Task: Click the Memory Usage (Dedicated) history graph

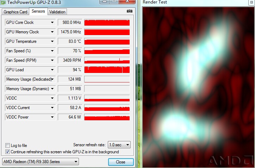Action: click(107, 79)
